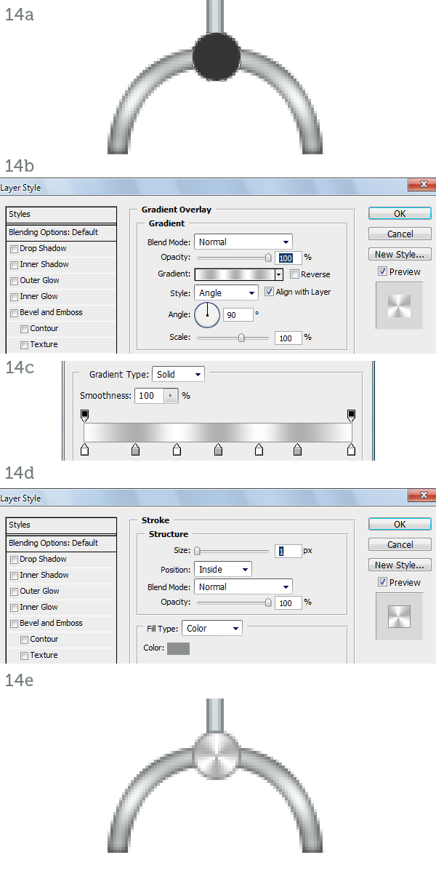Enable Drop Shadow in the Stroke dialog

pos(14,560)
